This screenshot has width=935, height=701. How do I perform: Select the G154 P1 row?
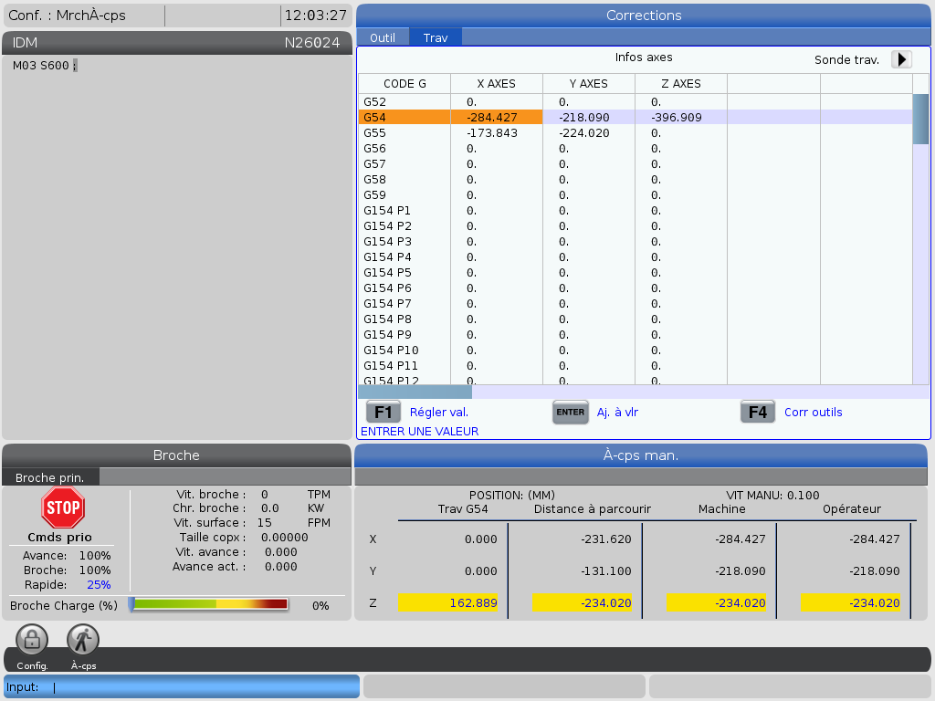coord(636,211)
